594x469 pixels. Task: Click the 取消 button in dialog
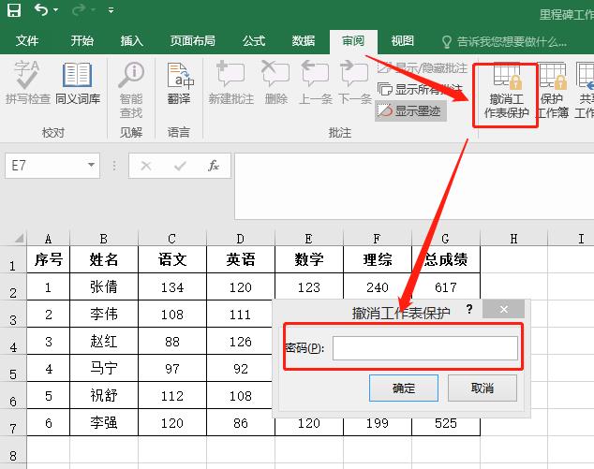(483, 388)
